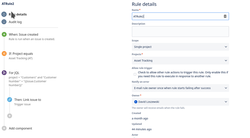Click the green Issue created trigger icon
This screenshot has height=138, width=250.
[x=4, y=34]
